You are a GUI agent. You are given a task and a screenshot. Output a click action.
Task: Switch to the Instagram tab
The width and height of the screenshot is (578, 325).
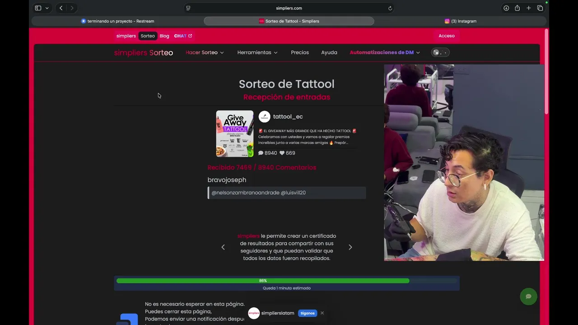coord(461,21)
